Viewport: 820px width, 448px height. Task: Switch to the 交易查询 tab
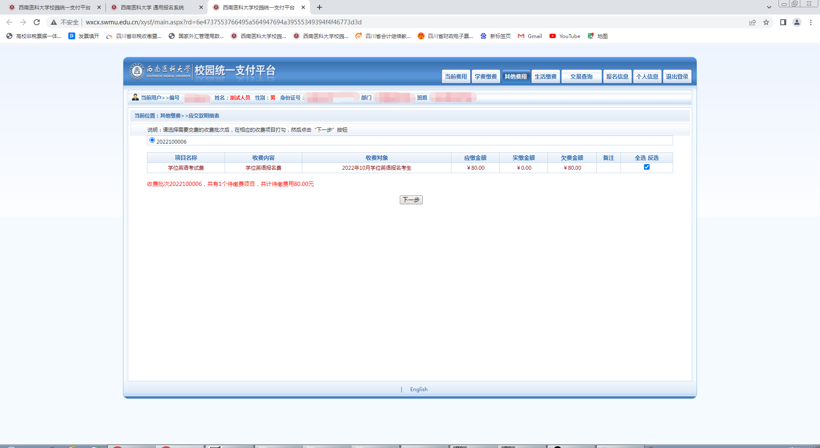(581, 77)
